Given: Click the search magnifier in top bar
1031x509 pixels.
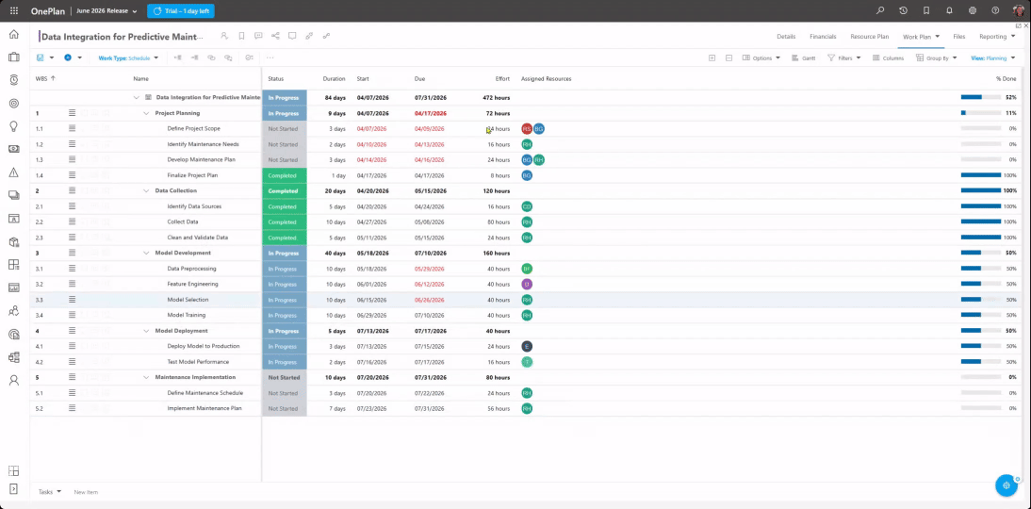Looking at the screenshot, I should [880, 10].
